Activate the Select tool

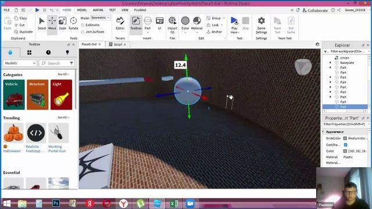[41, 23]
